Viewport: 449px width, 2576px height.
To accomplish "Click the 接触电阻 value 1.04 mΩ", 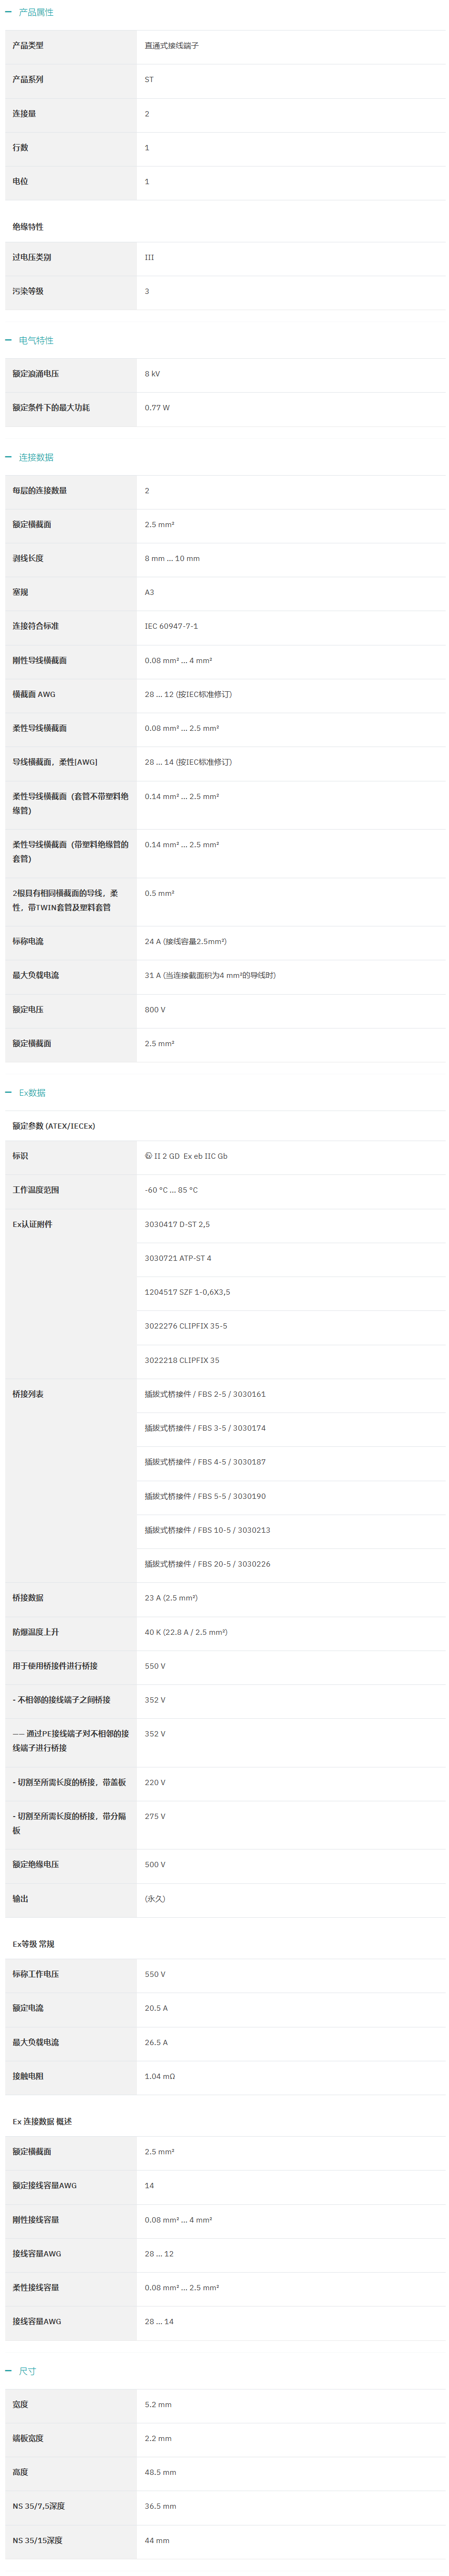I will 160,2077.
